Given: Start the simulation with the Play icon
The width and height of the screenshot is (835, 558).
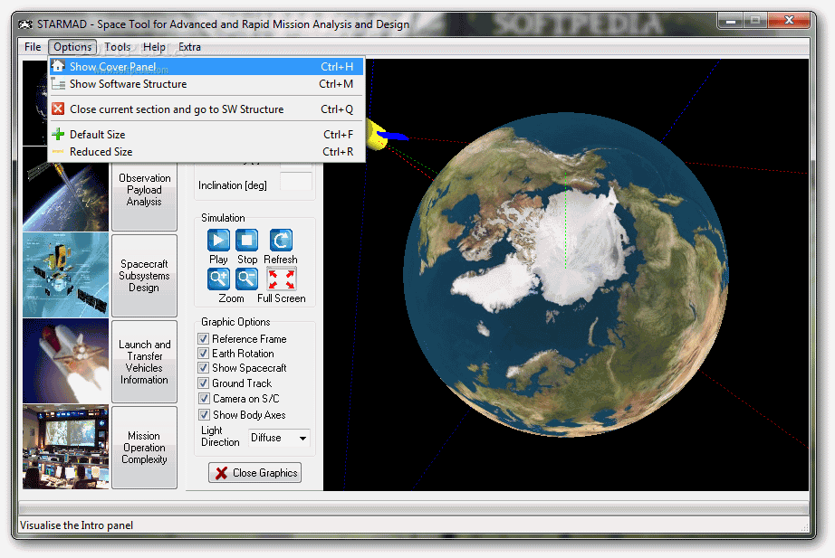Looking at the screenshot, I should click(x=218, y=240).
